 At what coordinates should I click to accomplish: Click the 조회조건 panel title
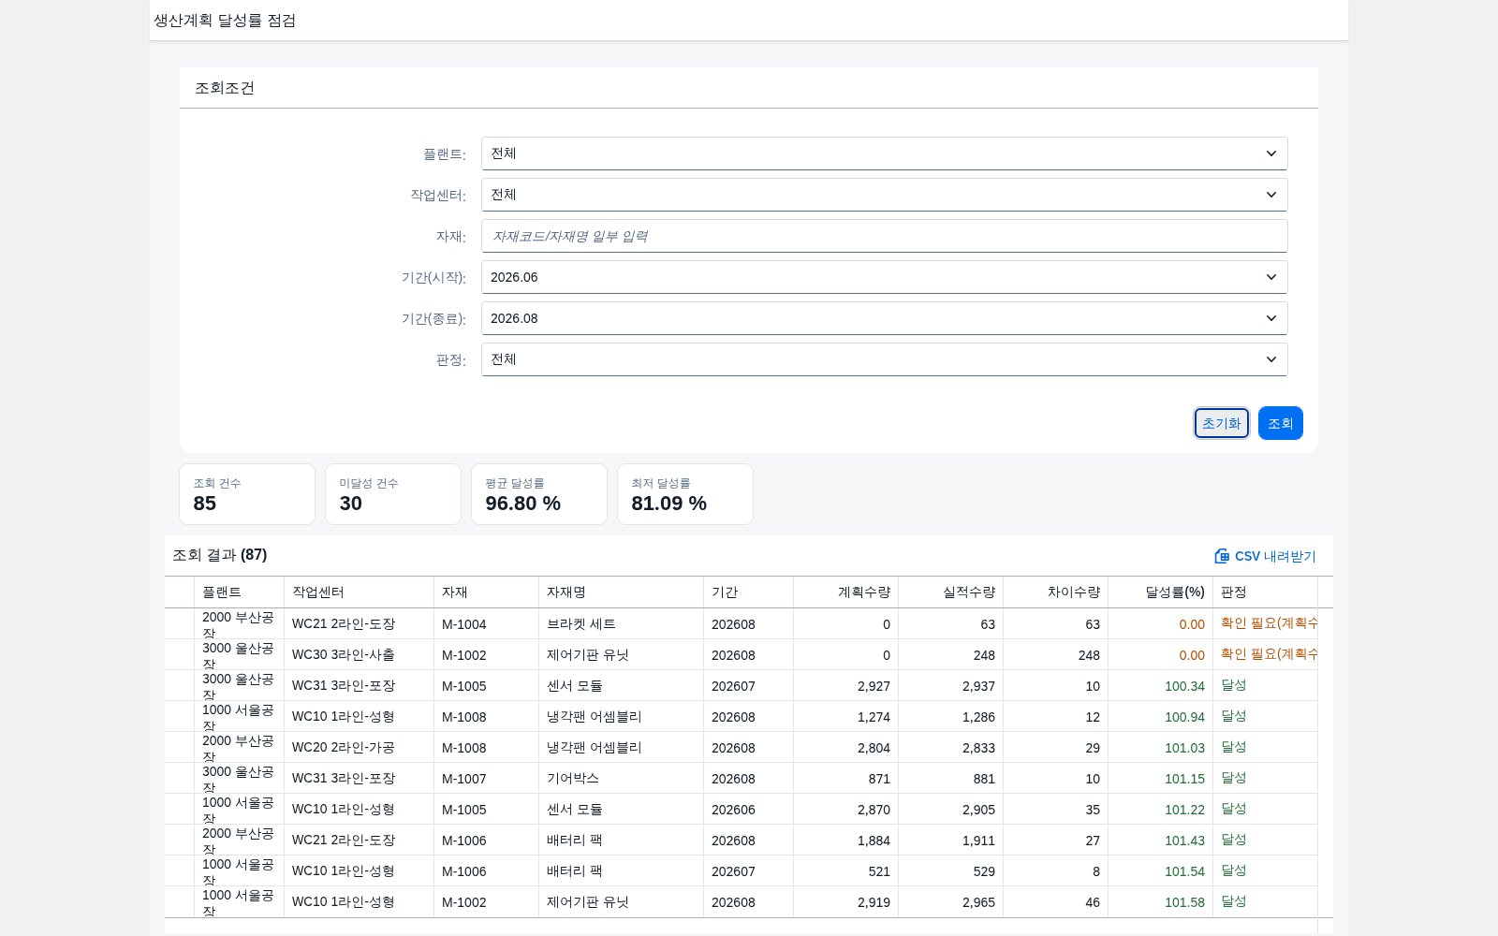click(x=225, y=88)
